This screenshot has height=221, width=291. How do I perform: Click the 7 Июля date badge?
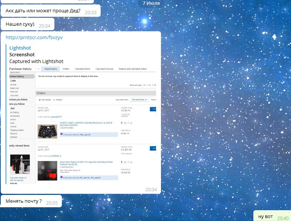click(151, 3)
